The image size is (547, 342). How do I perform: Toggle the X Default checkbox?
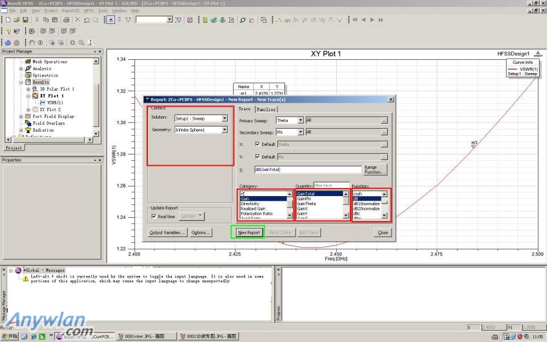click(258, 144)
